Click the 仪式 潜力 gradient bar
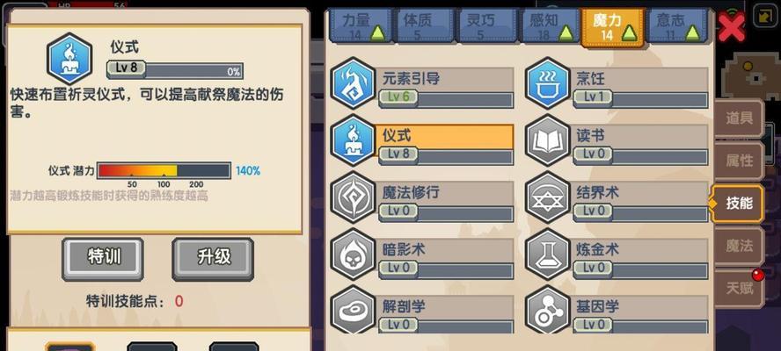The height and width of the screenshot is (351, 781). pos(164,170)
